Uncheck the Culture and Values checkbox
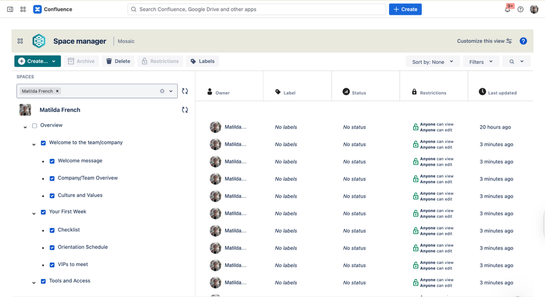The height and width of the screenshot is (297, 545). click(52, 196)
